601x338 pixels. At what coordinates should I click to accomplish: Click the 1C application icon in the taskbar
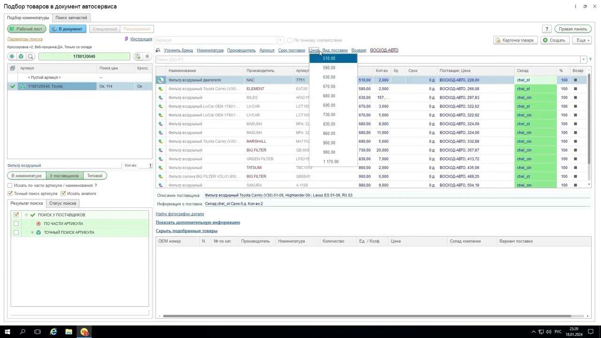pyautogui.click(x=85, y=332)
